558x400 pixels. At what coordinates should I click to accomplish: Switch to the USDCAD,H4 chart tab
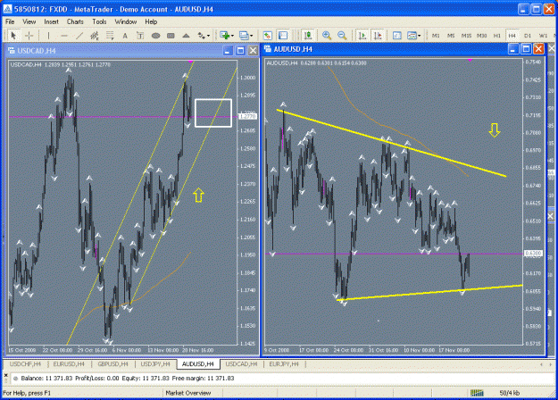click(x=241, y=364)
